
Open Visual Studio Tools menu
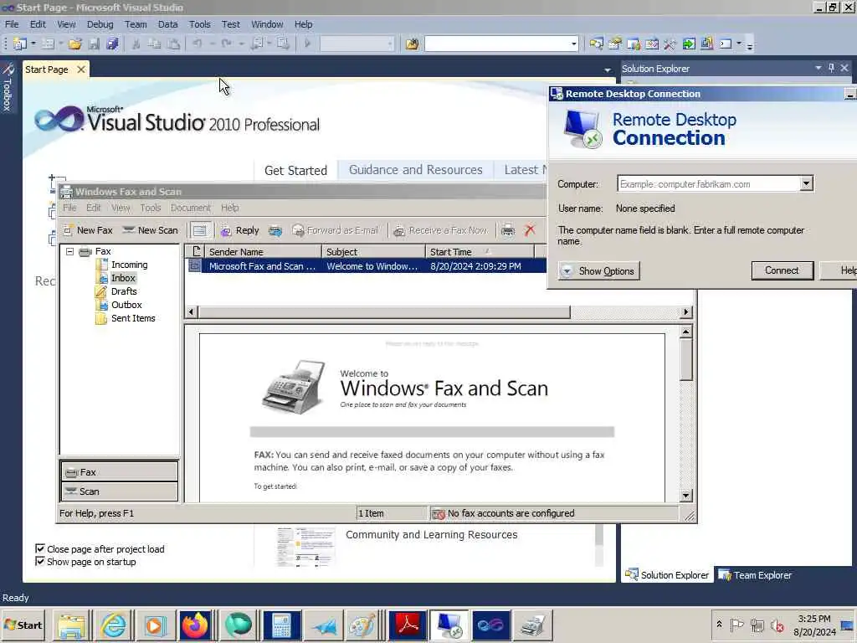click(199, 24)
